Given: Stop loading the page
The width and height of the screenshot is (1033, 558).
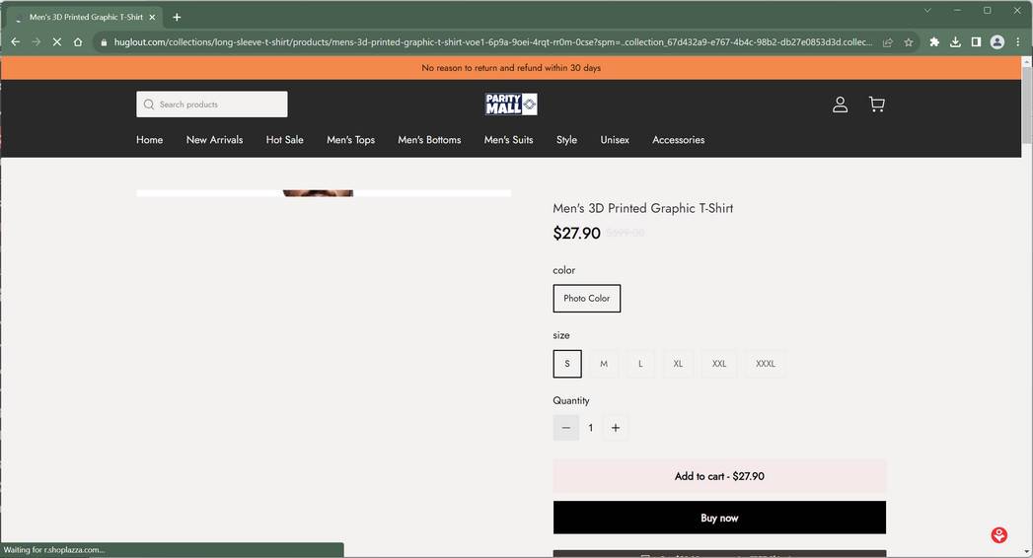Looking at the screenshot, I should [x=57, y=42].
